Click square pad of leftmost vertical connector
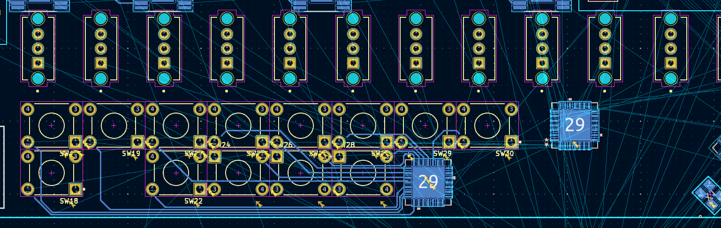This screenshot has height=228, width=721. (x=38, y=63)
